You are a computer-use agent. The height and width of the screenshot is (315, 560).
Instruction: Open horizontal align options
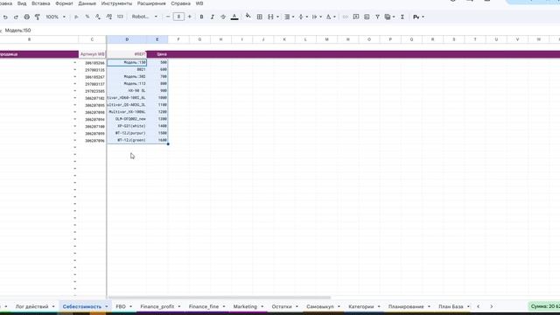tap(289, 17)
